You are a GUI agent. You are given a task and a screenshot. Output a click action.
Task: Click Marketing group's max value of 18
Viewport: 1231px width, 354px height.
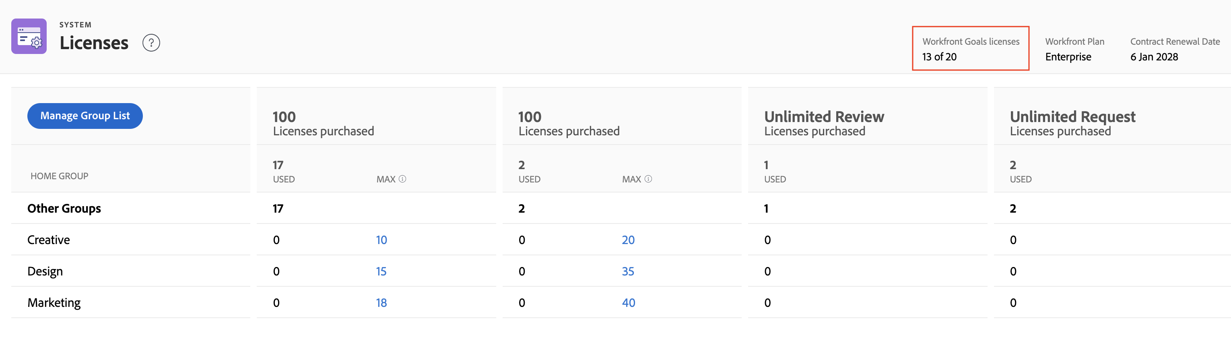coord(381,303)
